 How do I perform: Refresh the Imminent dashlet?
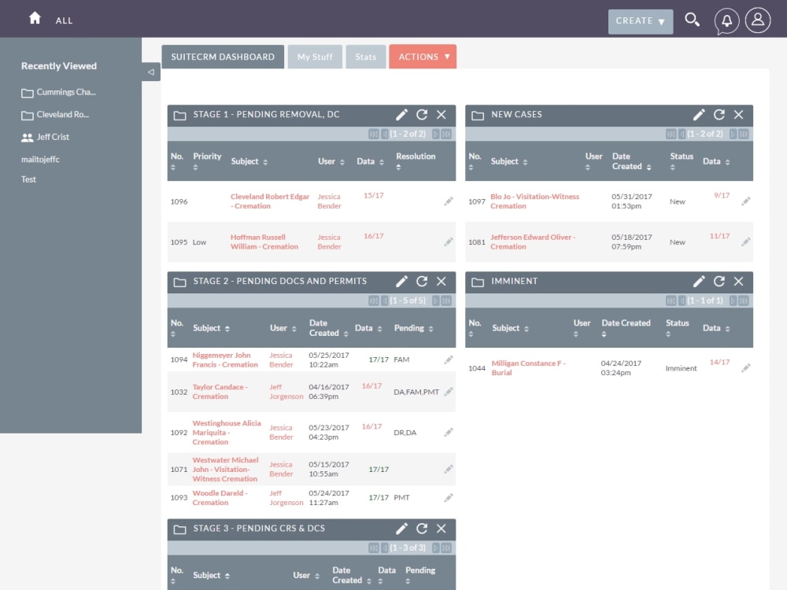(x=719, y=282)
